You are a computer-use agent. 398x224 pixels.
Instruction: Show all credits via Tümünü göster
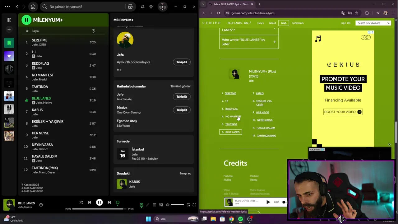[180, 86]
